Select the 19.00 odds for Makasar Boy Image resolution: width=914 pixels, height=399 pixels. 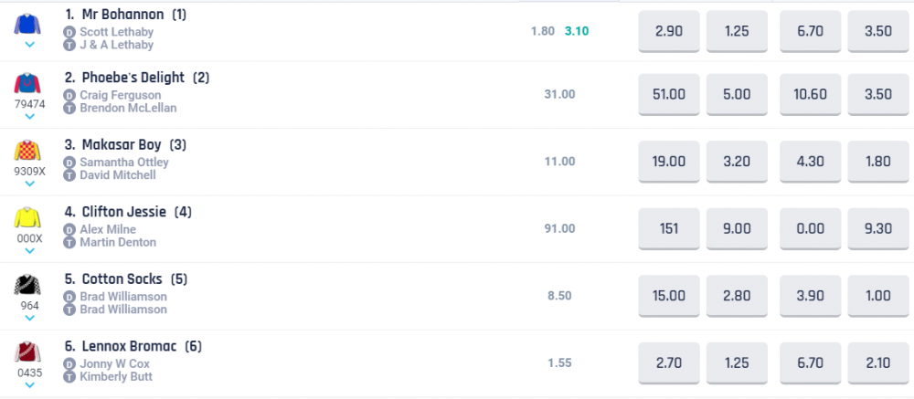[x=669, y=162]
